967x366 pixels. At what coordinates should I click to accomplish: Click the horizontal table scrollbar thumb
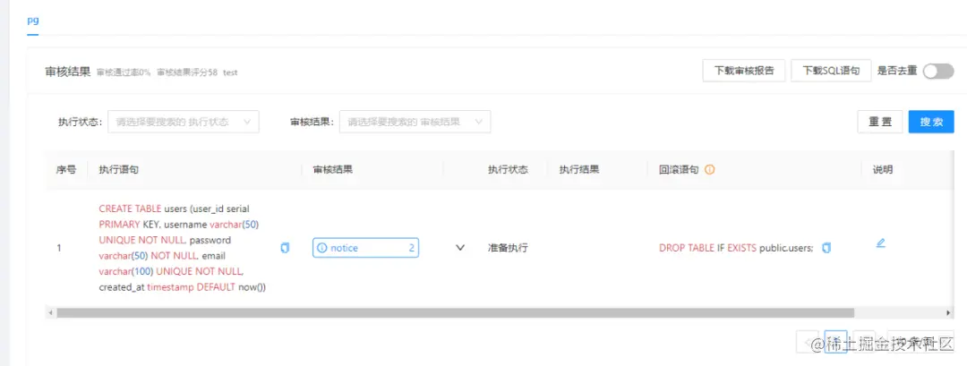pyautogui.click(x=455, y=313)
